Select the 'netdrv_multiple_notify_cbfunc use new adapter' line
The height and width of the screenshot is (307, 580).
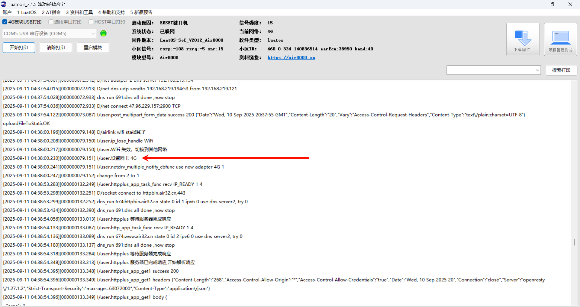114,167
